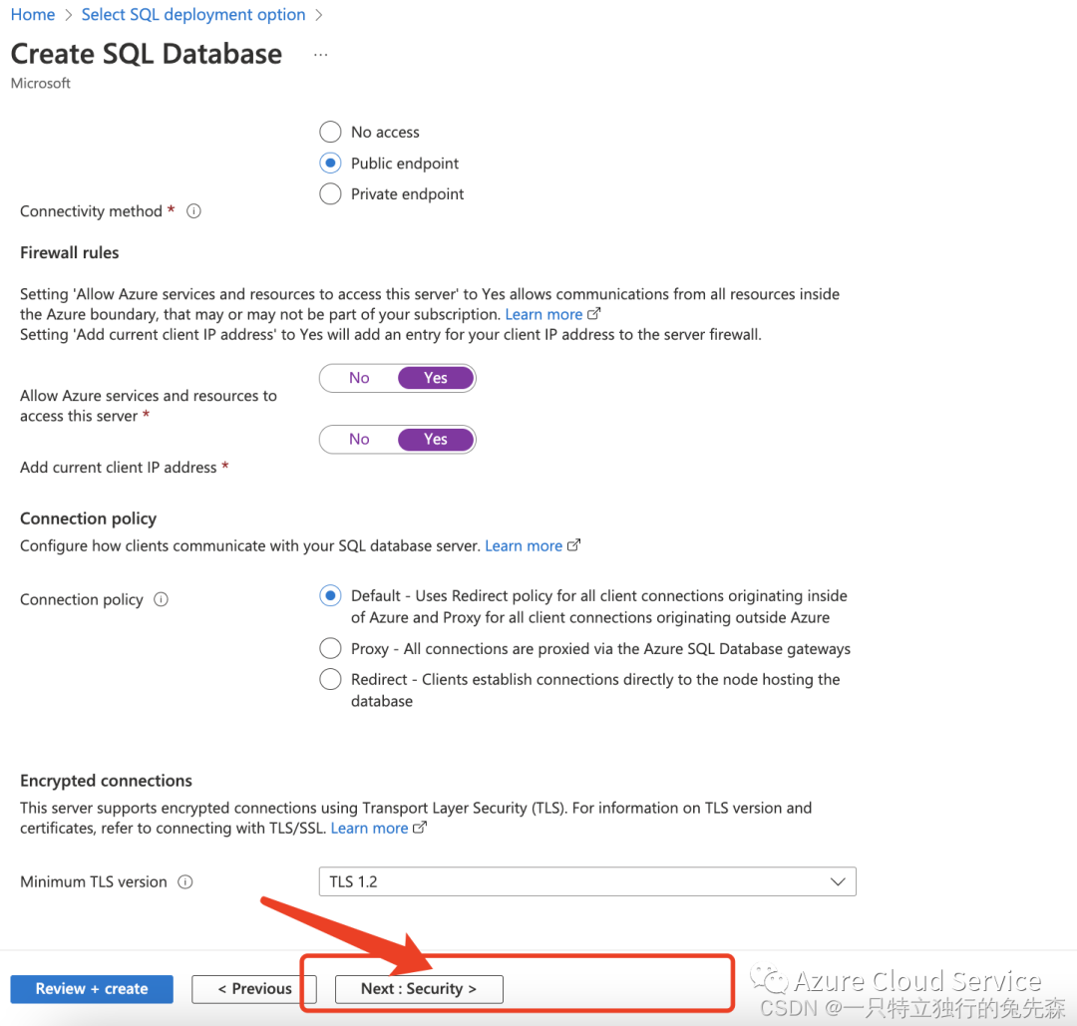Select the Default connection policy option

tap(330, 595)
